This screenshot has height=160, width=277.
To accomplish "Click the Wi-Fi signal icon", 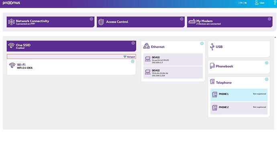I will [x=12, y=65].
